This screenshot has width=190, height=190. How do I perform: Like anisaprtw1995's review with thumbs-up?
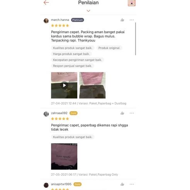tap(122, 184)
